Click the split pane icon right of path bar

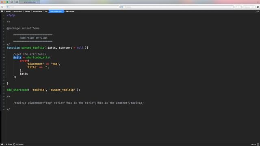click(x=258, y=11)
